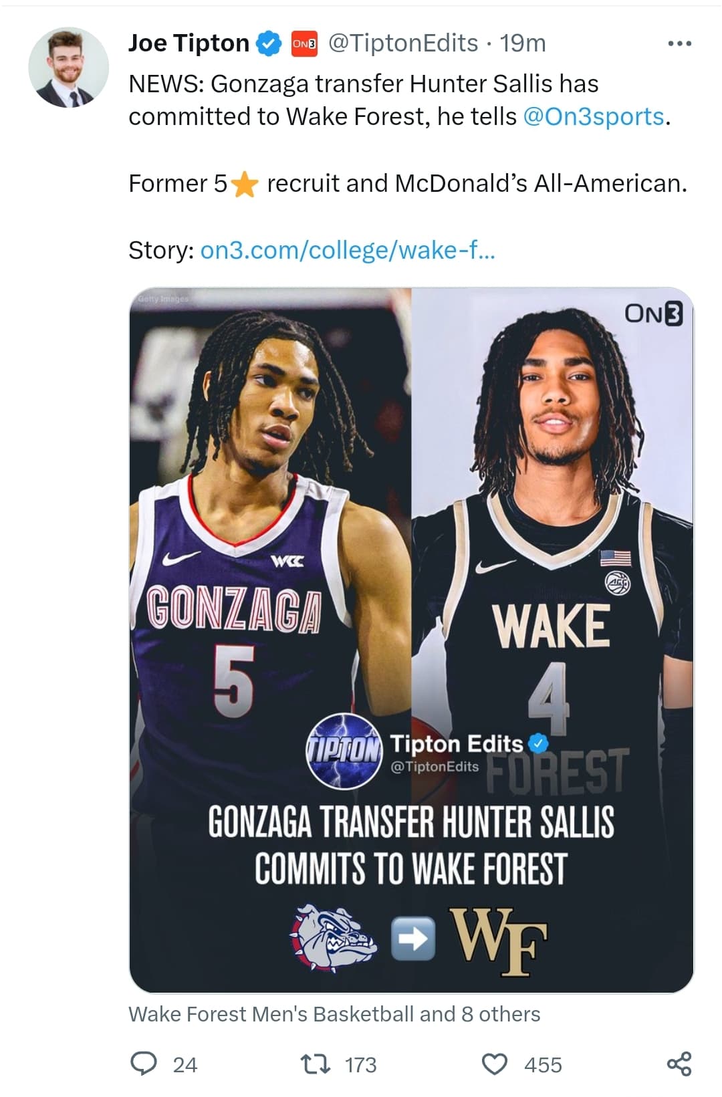Click the blue verified badge by Joe Tipton
Screen dimensions: 722x1097
click(269, 43)
